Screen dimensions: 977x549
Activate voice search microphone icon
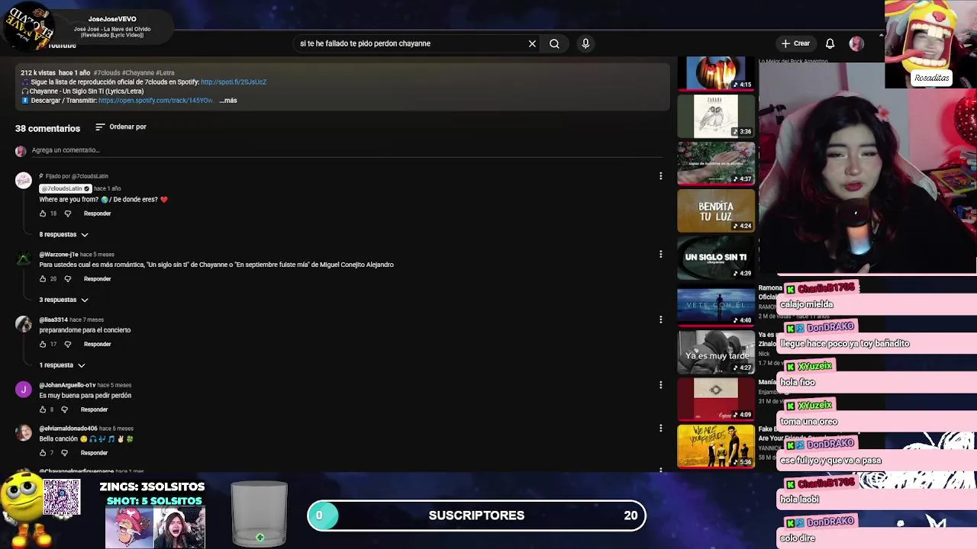pos(585,43)
